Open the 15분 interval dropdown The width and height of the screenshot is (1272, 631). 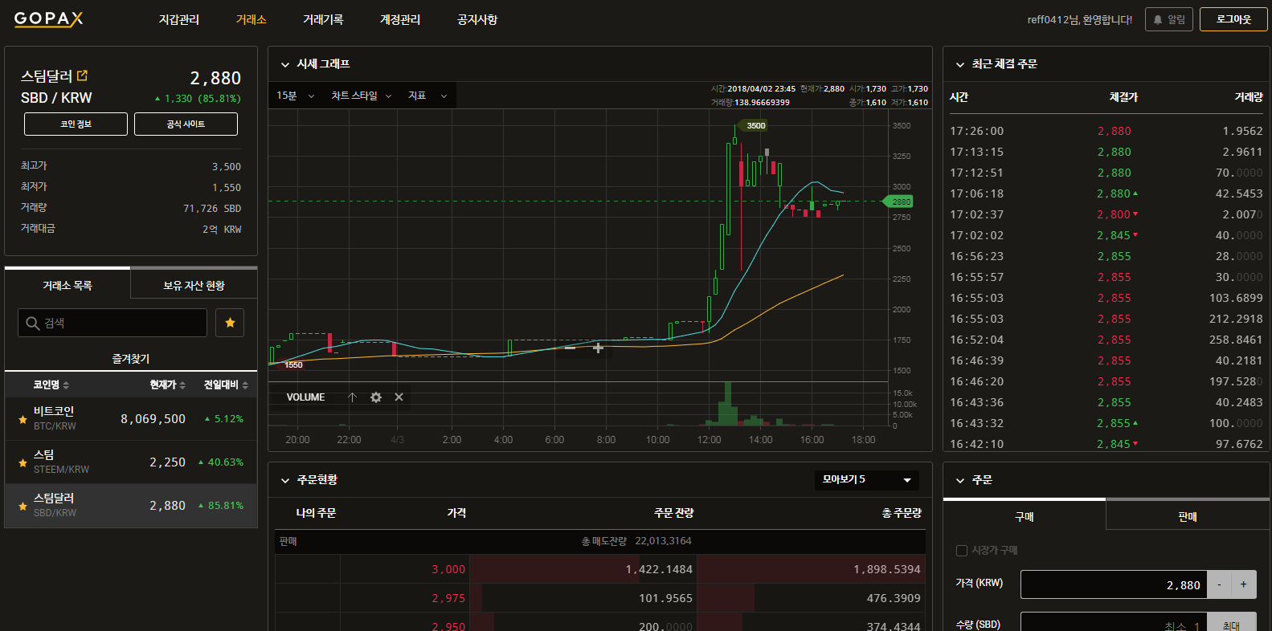(295, 96)
